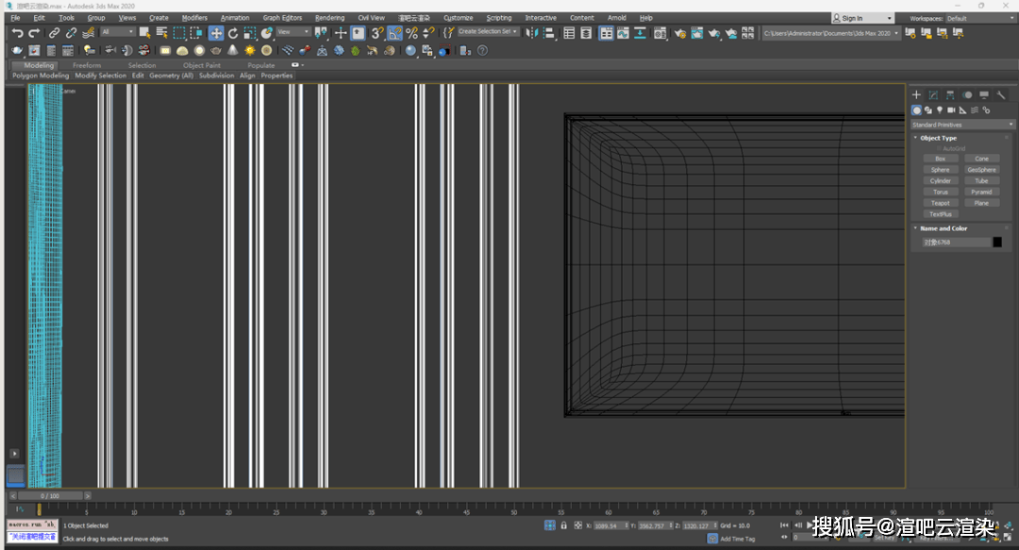The height and width of the screenshot is (550, 1019).
Task: Open the Rendering menu
Action: 329,18
